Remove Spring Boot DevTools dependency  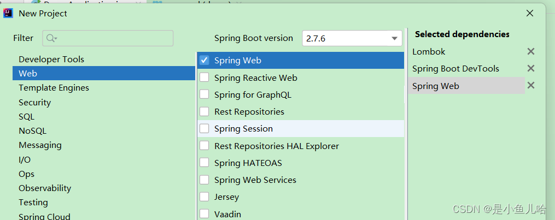pos(530,68)
